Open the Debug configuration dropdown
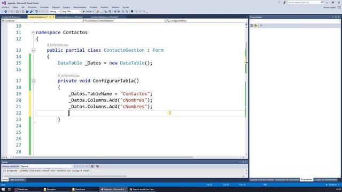Image resolution: width=342 pixels, height=192 pixels. [x=55, y=12]
